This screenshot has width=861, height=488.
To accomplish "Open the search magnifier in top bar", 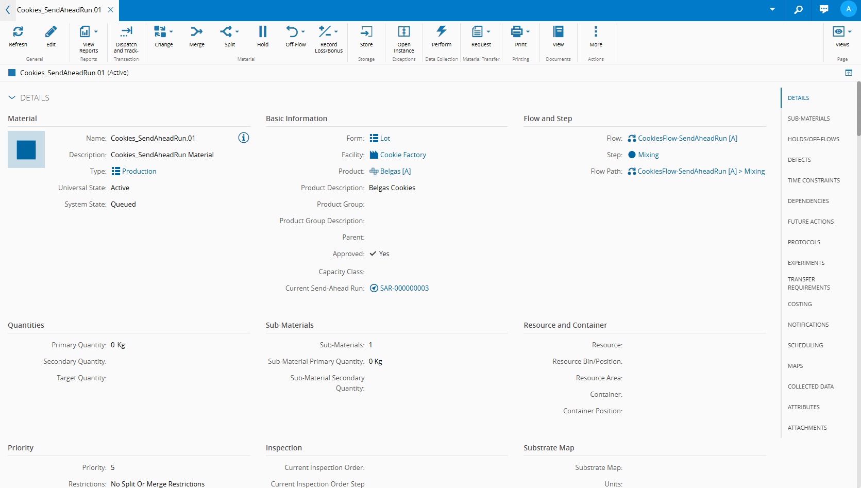I will click(x=798, y=10).
